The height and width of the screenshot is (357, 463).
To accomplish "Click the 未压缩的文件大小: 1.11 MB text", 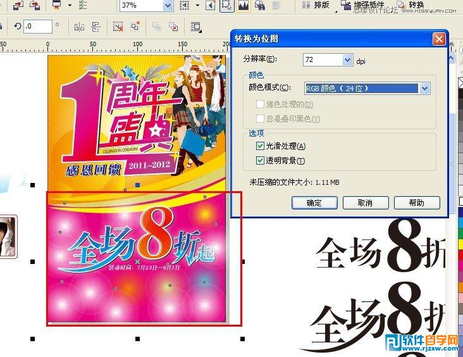I will click(x=294, y=182).
